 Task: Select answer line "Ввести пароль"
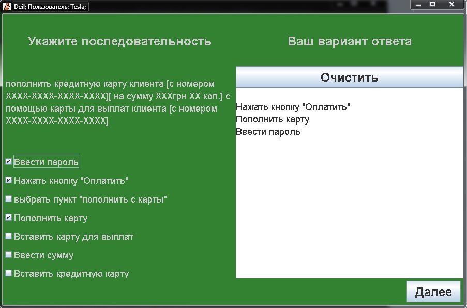point(268,132)
